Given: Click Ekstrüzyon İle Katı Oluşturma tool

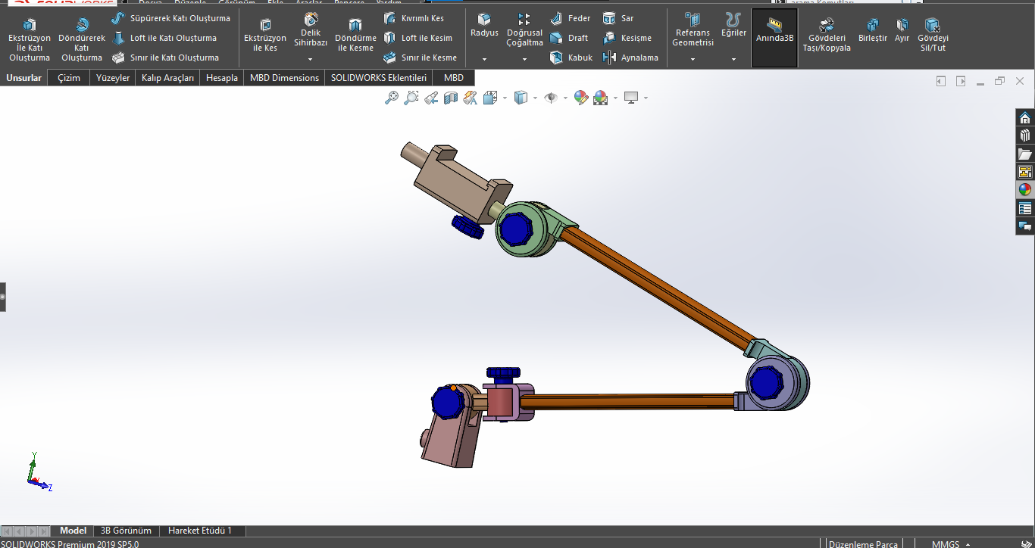Looking at the screenshot, I should (x=30, y=40).
